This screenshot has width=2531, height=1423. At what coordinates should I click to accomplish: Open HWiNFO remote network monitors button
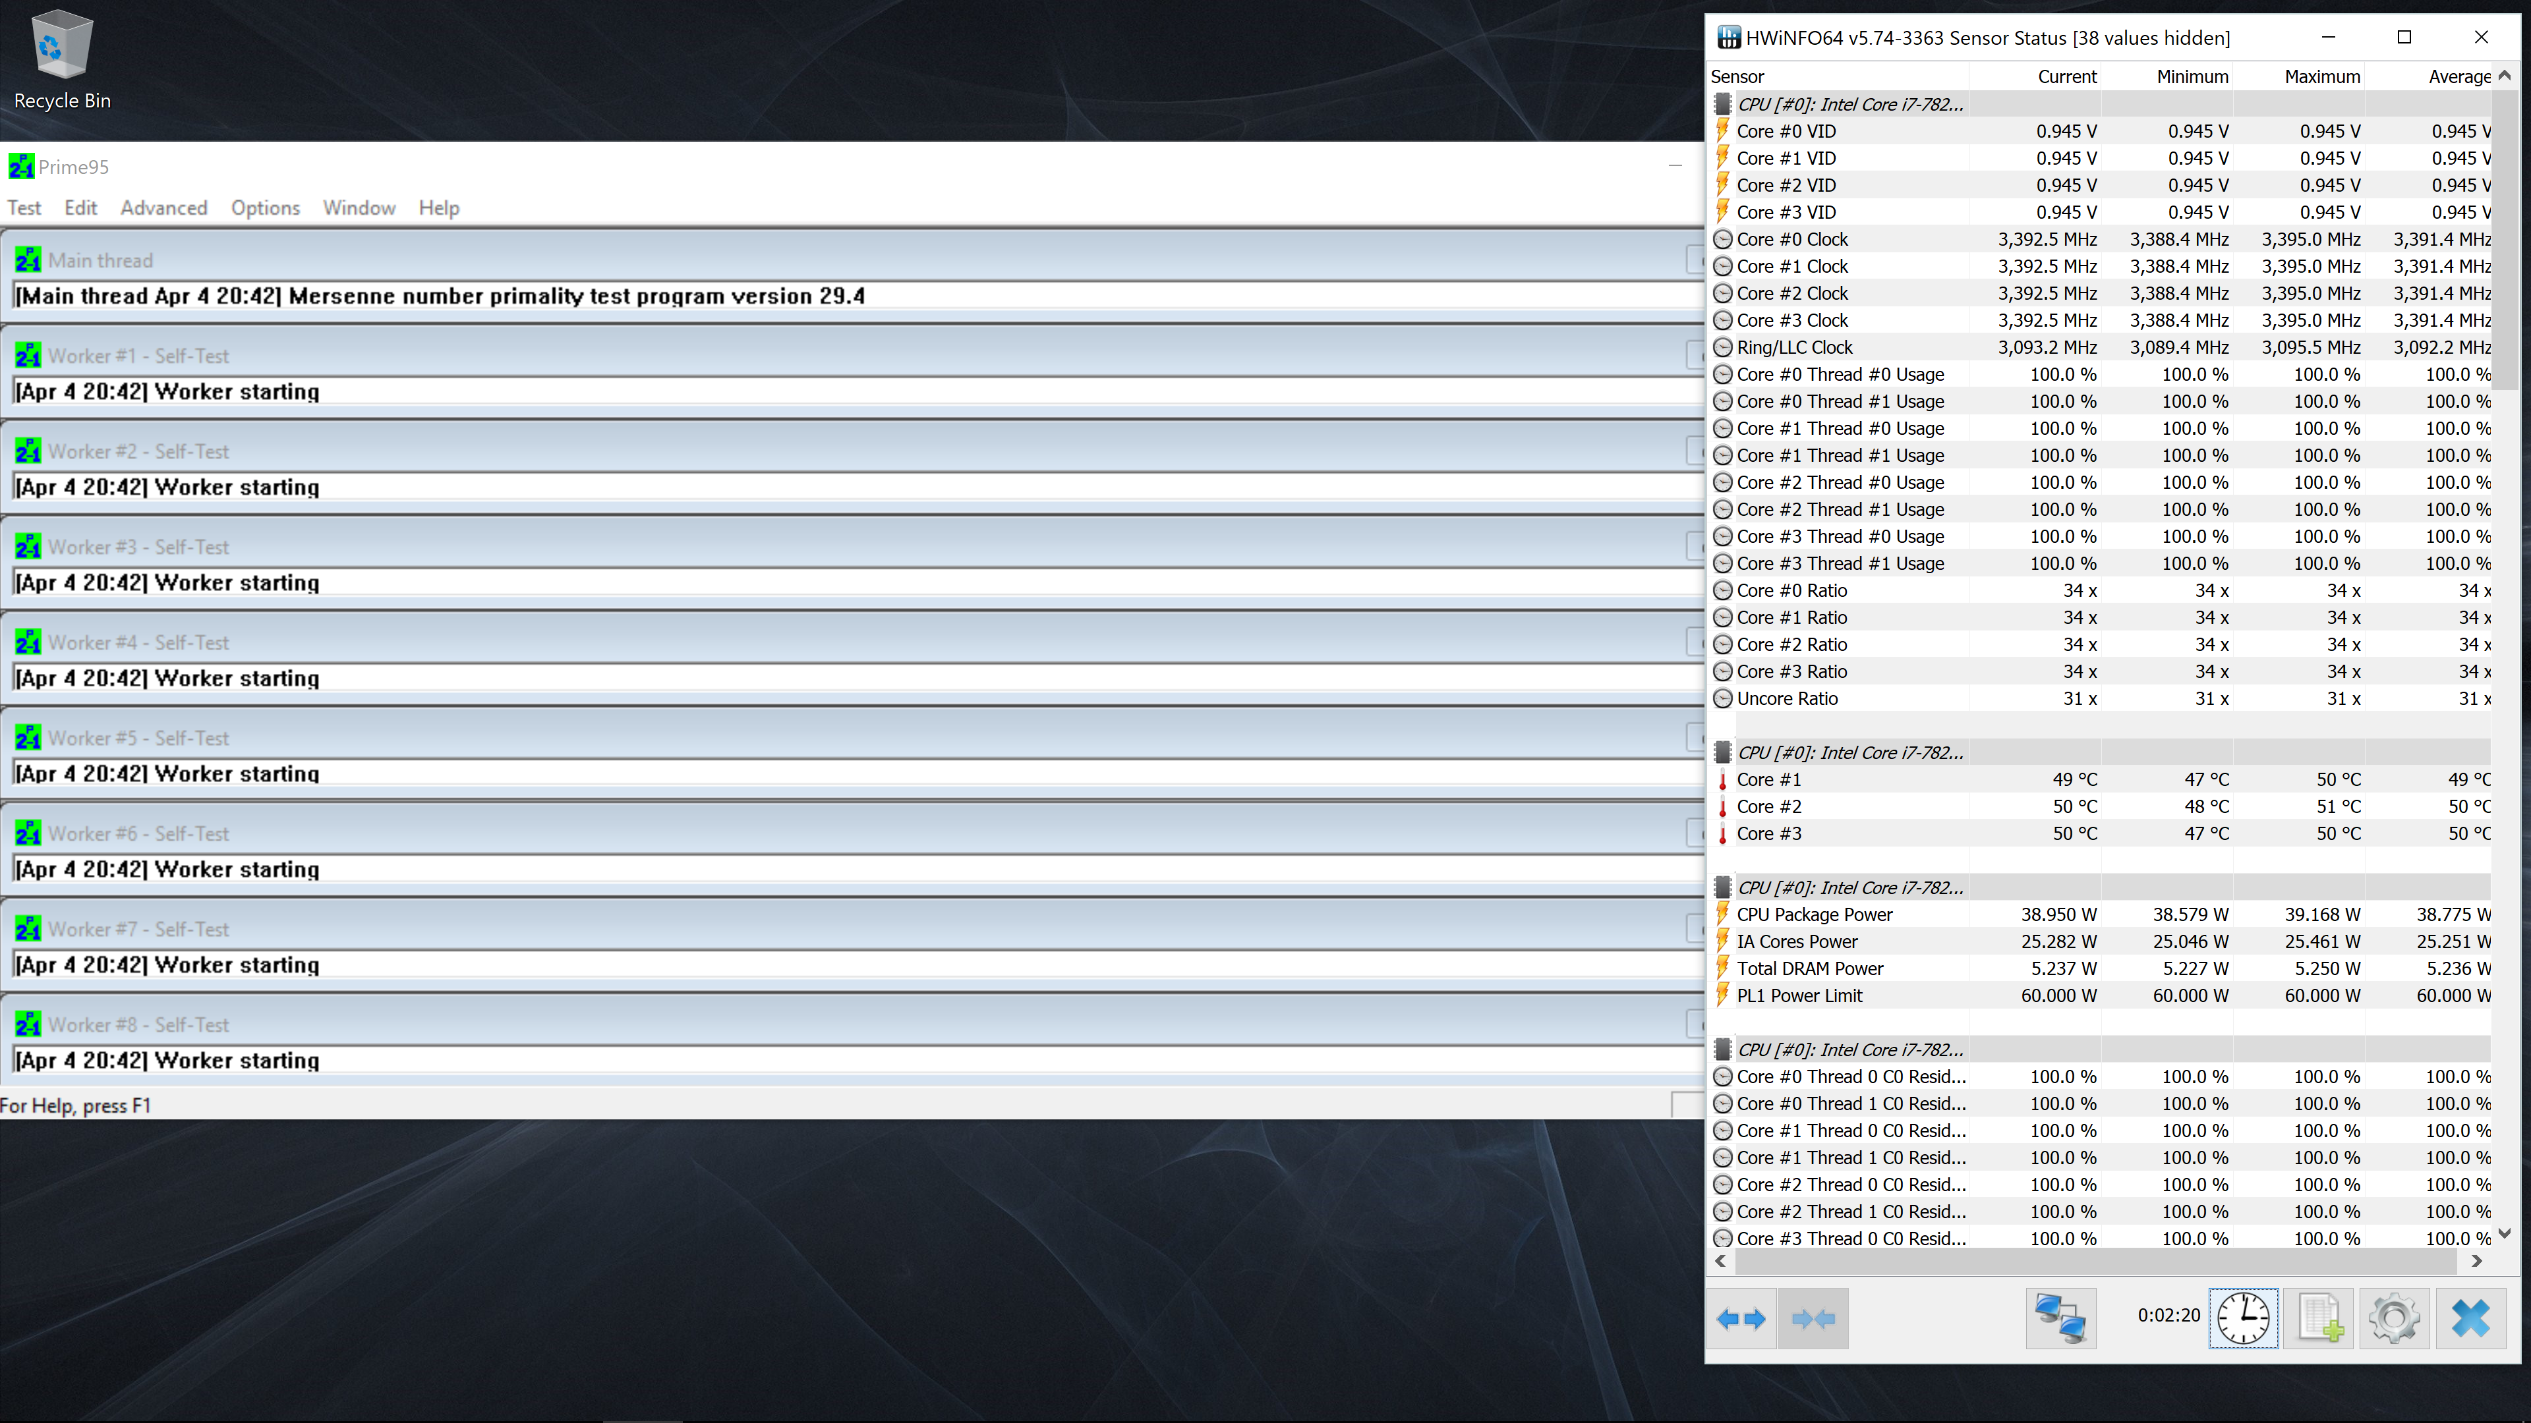click(x=2060, y=1318)
